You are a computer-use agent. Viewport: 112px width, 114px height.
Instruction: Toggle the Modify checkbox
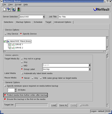click(x=81, y=105)
